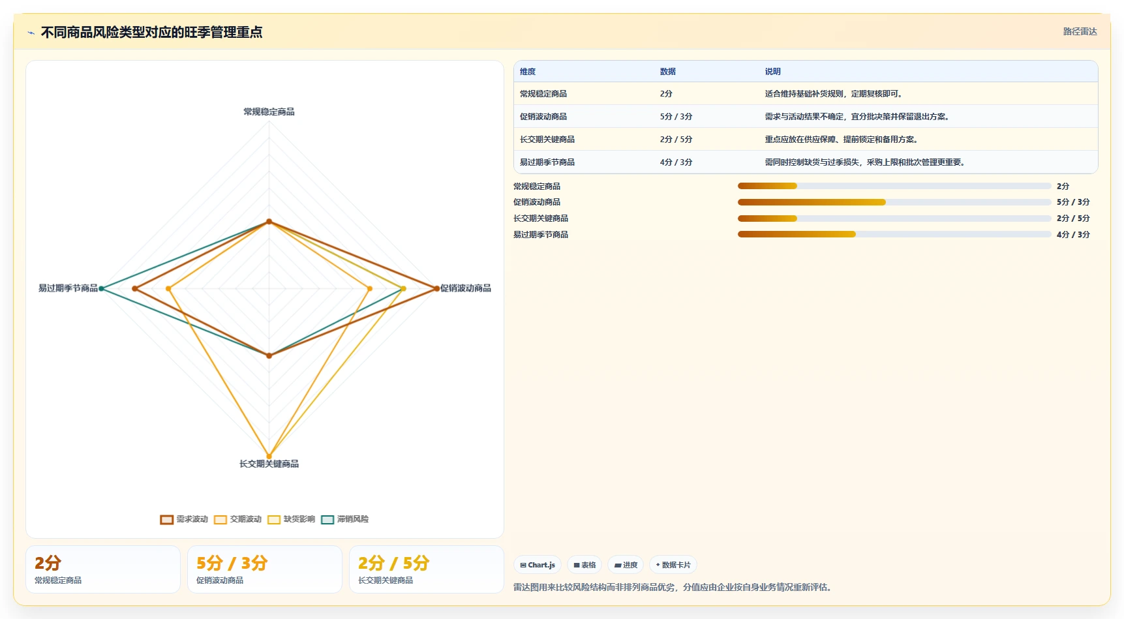
Task: Click the radar axis label 易过期季节商品
Action: [x=68, y=288]
